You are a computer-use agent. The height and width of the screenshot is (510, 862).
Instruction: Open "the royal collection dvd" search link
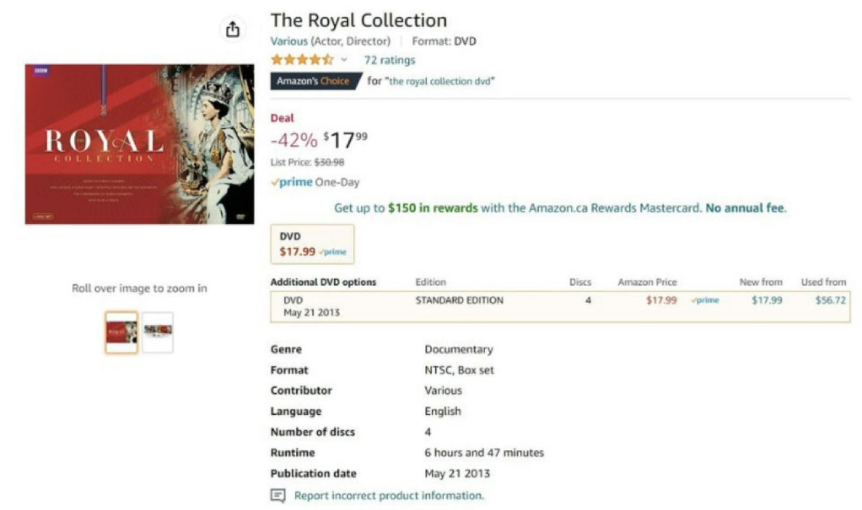pos(442,81)
